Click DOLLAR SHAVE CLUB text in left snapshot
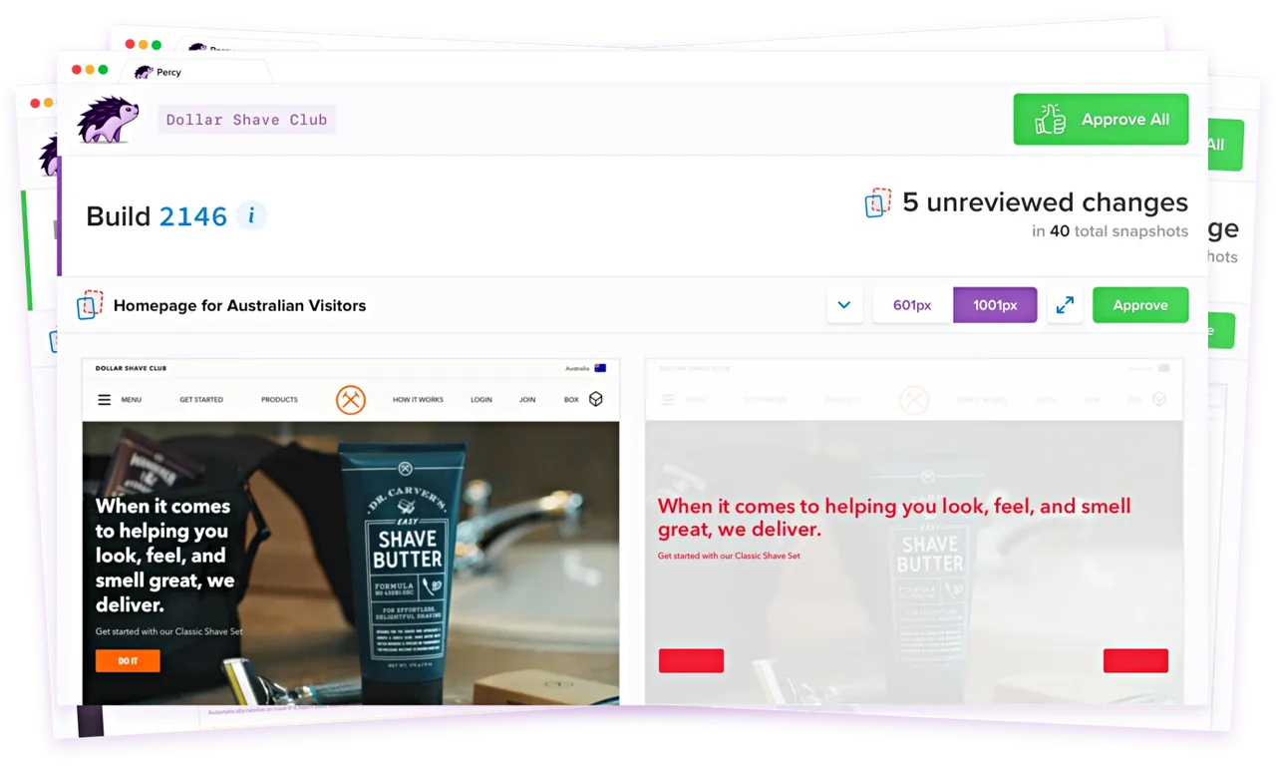This screenshot has width=1276, height=770. pos(131,368)
